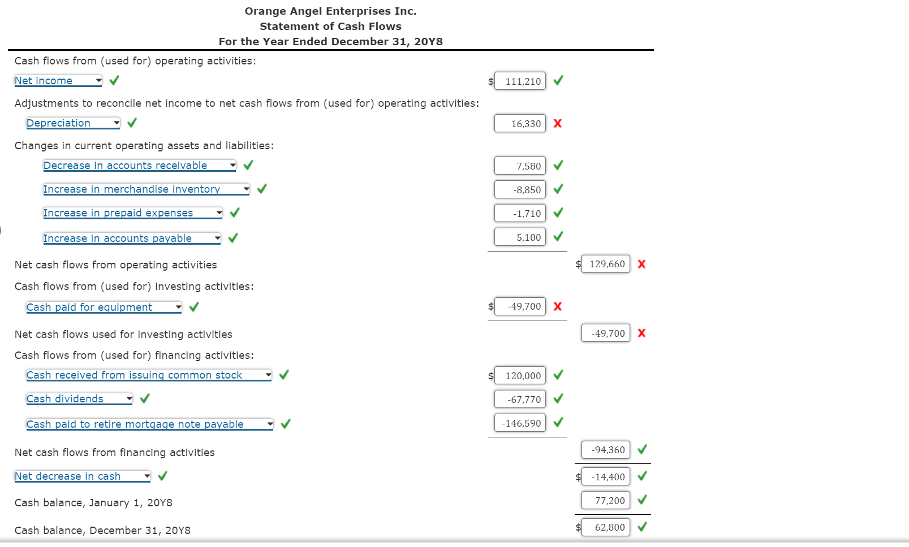Click the green checkmark beside Cash dividends
The image size is (909, 547).
[x=145, y=398]
